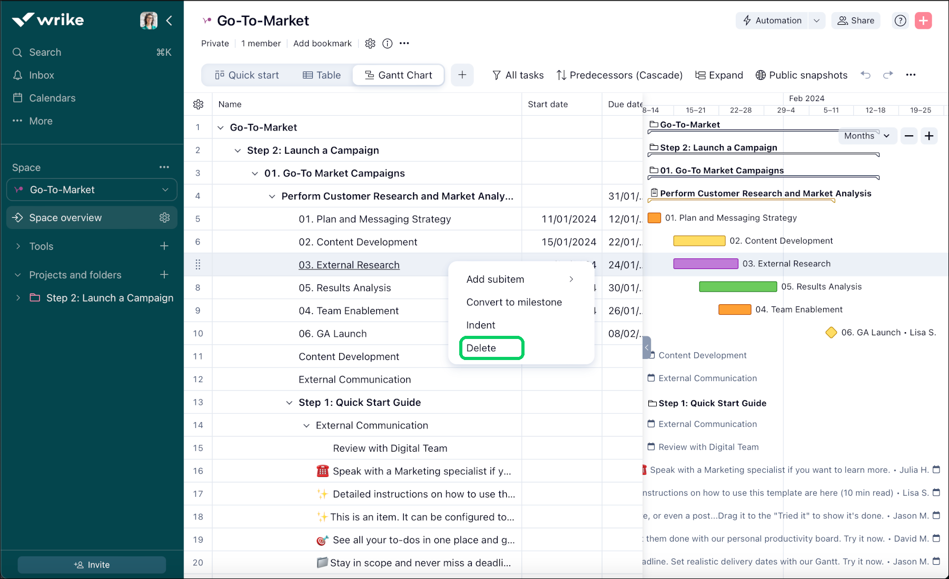Add a new view with plus icon
Image resolution: width=949 pixels, height=579 pixels.
[462, 75]
